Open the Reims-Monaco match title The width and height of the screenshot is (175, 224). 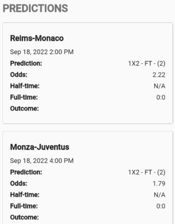tap(37, 38)
